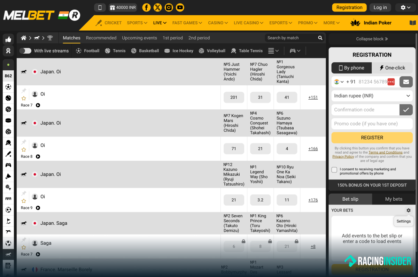
Task: Select odds 3.2 for Legend Way
Action: tap(260, 200)
